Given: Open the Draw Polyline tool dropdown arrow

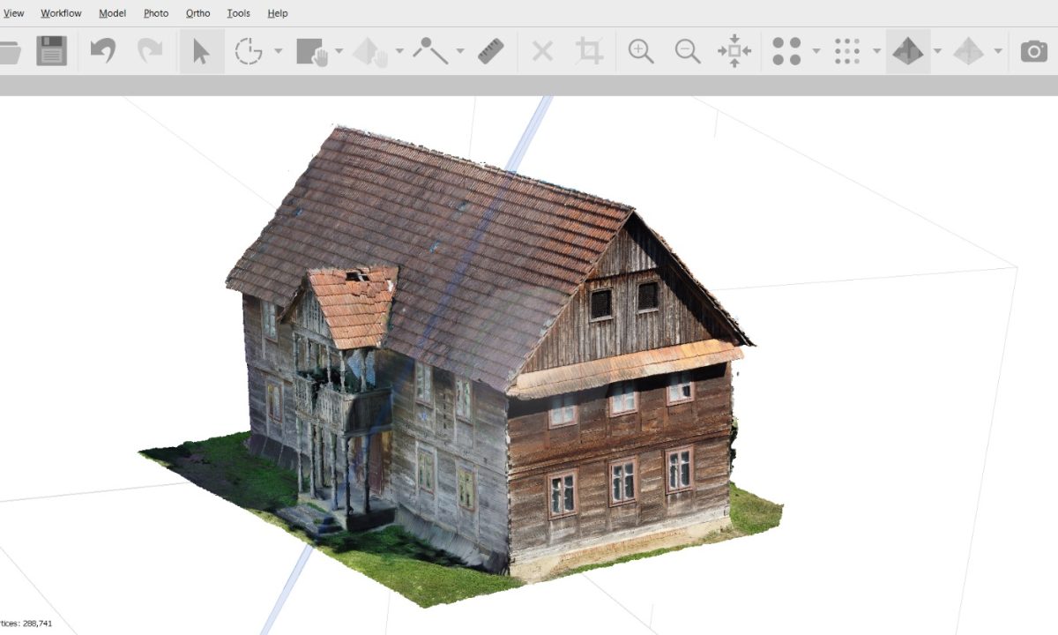Looking at the screenshot, I should pyautogui.click(x=459, y=51).
